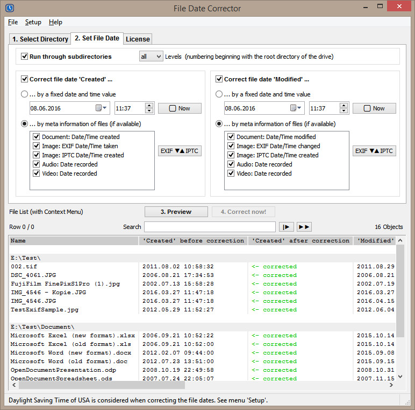Image resolution: width=415 pixels, height=410 pixels.
Task: Select meta information option for Modified
Action: pos(219,124)
